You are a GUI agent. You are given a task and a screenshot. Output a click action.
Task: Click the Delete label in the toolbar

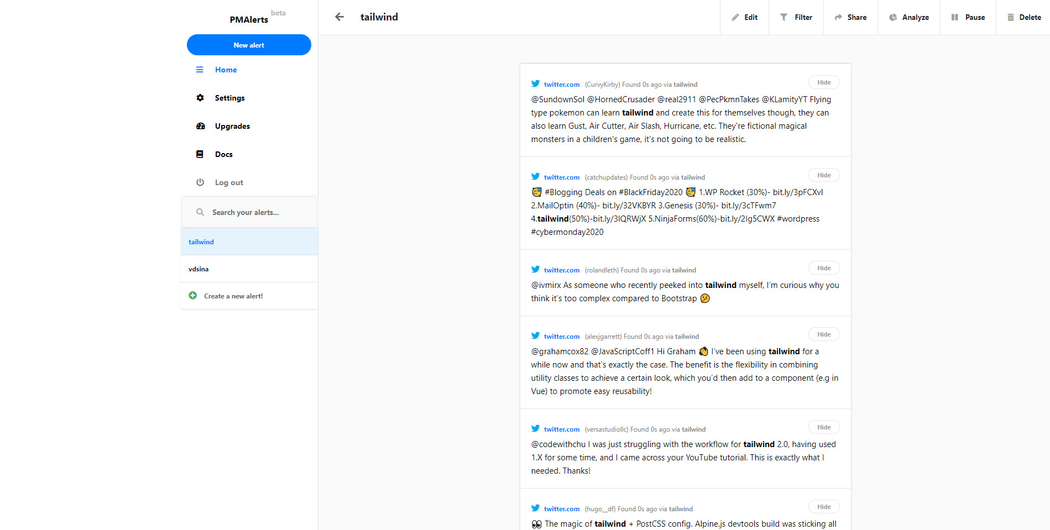point(1030,18)
